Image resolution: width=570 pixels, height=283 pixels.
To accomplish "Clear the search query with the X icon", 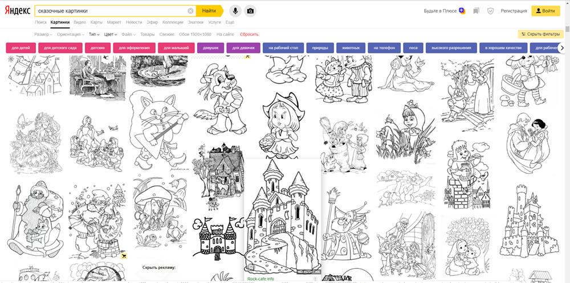I will pos(190,11).
